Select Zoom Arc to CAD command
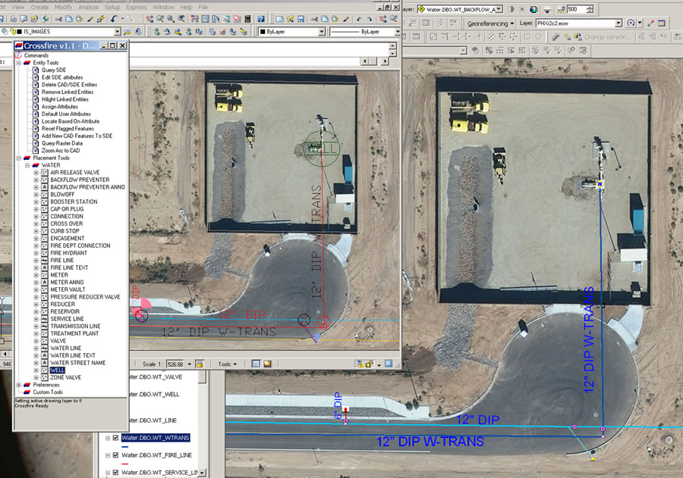Viewport: 683px width, 478px height. (x=61, y=151)
